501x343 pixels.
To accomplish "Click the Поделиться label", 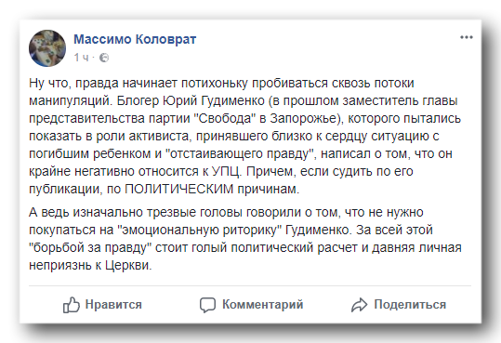I will click(x=410, y=304).
